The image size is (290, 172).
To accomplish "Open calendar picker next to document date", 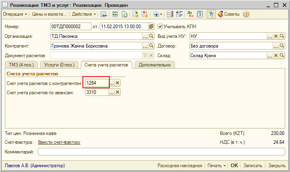I will click(x=151, y=27).
